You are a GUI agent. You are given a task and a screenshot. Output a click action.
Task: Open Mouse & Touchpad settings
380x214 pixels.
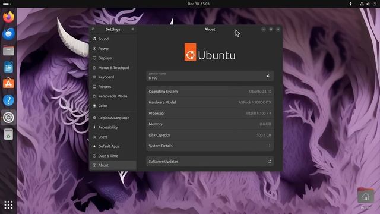pyautogui.click(x=113, y=68)
